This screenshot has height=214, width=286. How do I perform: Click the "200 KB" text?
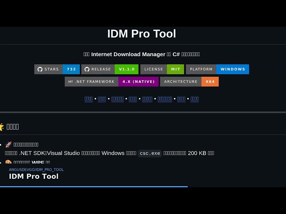click(x=197, y=153)
